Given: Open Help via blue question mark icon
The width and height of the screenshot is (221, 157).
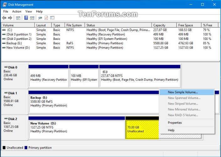Looking at the screenshot, I should click(x=26, y=18).
